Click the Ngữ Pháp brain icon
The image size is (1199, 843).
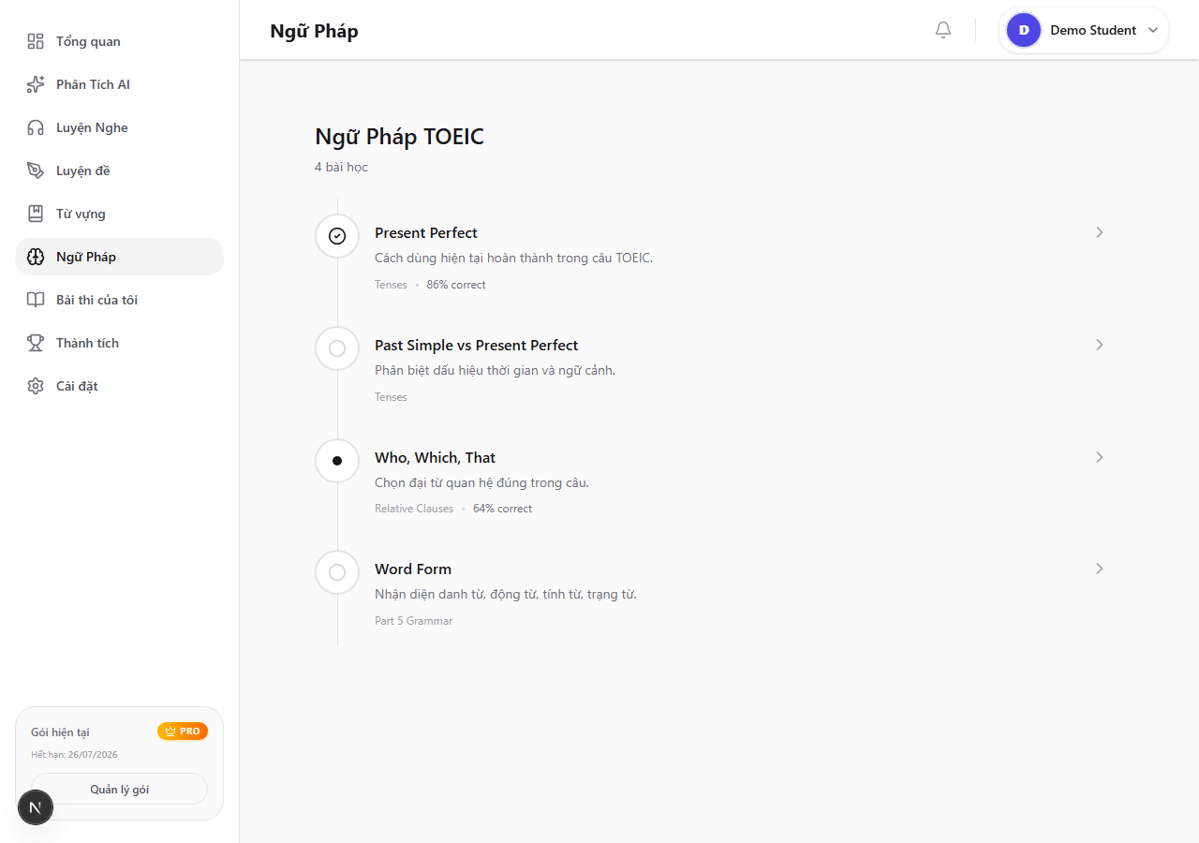pyautogui.click(x=36, y=257)
